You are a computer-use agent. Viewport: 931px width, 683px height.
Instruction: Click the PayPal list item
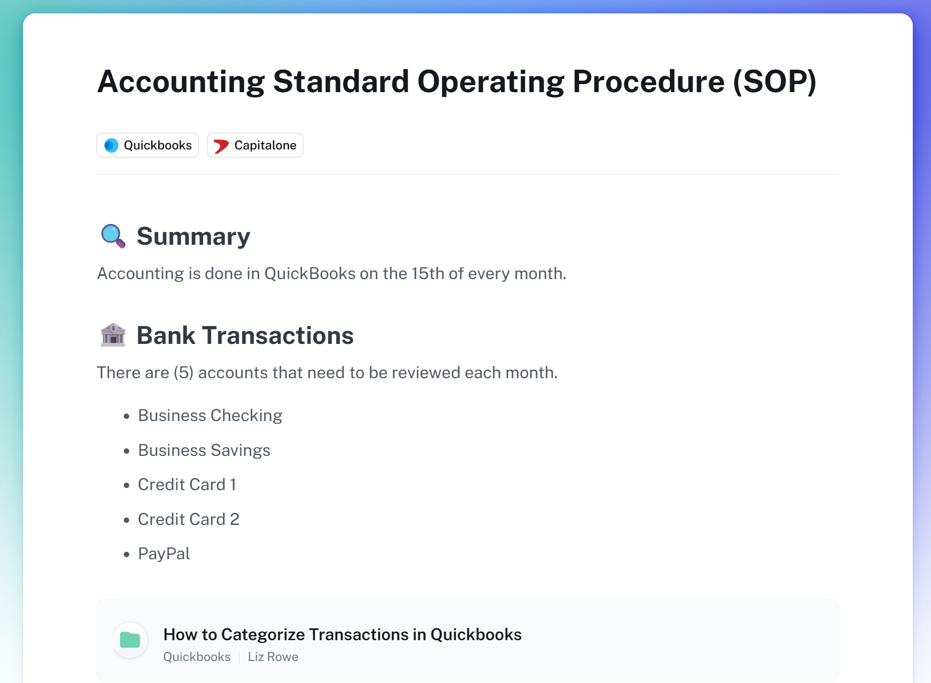coord(164,553)
